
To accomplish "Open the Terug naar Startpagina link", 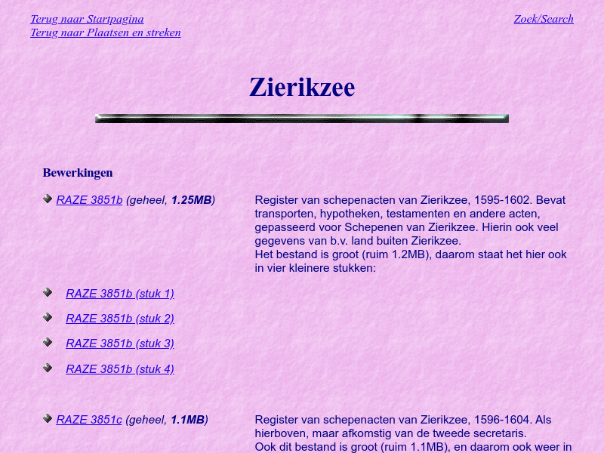I will [x=86, y=19].
